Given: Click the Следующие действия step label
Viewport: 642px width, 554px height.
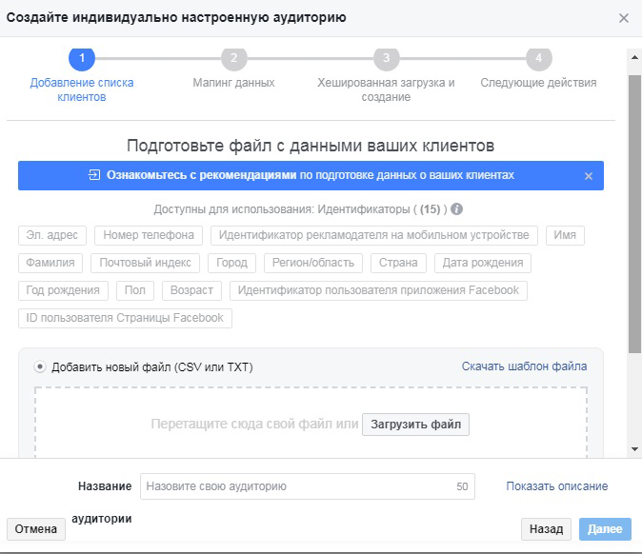Looking at the screenshot, I should 538,83.
